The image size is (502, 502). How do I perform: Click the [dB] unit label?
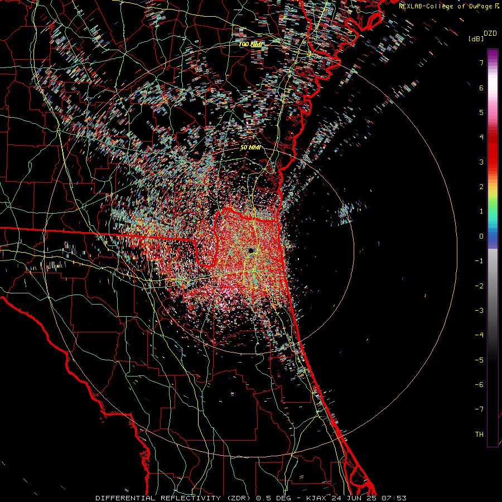pyautogui.click(x=476, y=39)
